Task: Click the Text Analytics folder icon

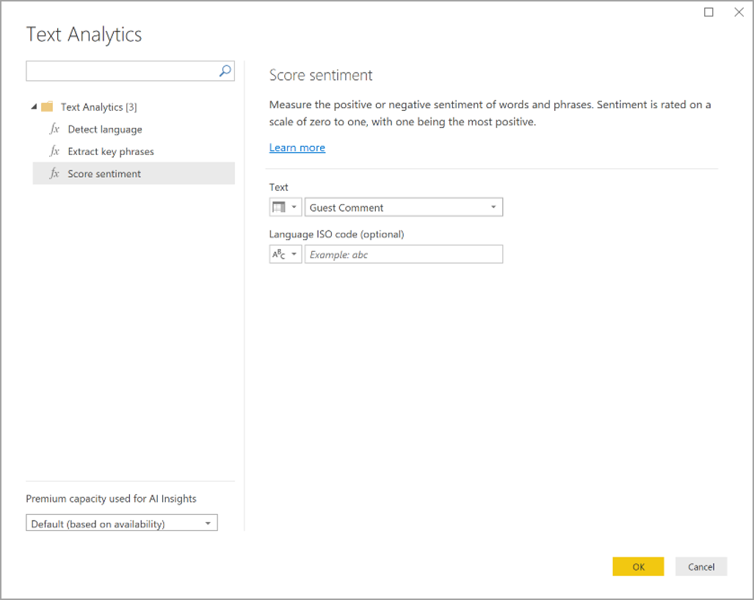Action: point(47,106)
